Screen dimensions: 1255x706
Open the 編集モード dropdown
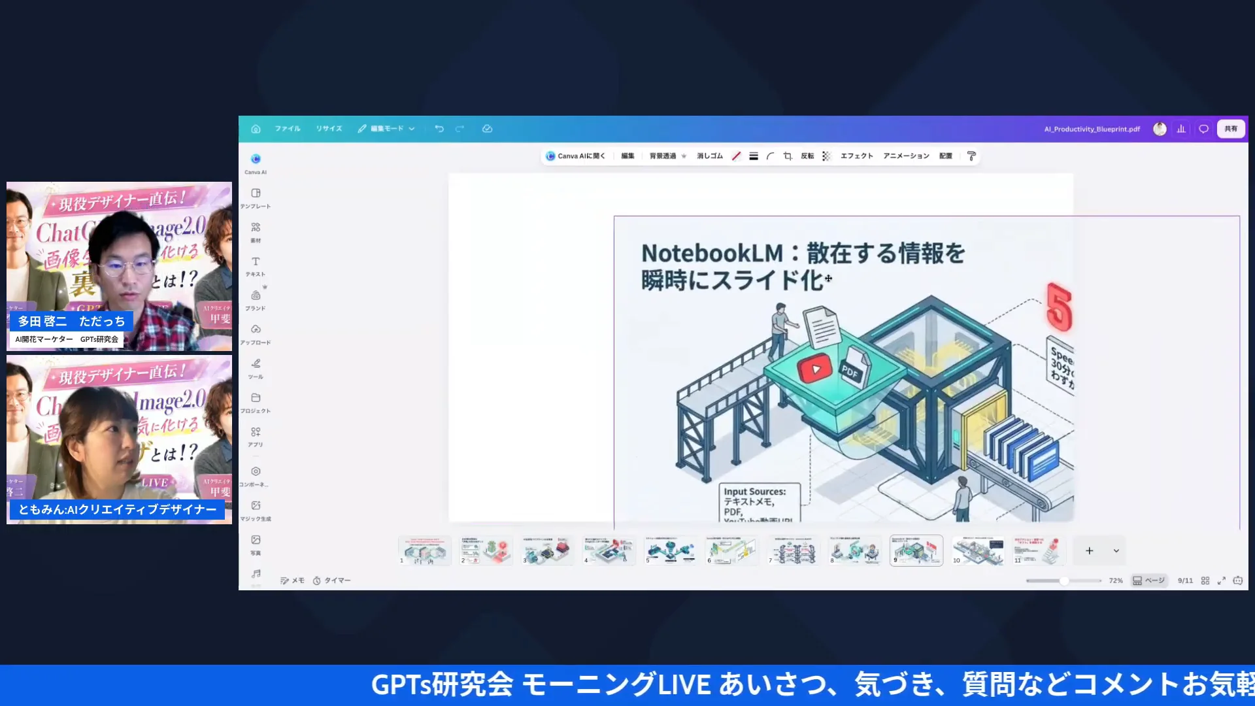(x=386, y=129)
